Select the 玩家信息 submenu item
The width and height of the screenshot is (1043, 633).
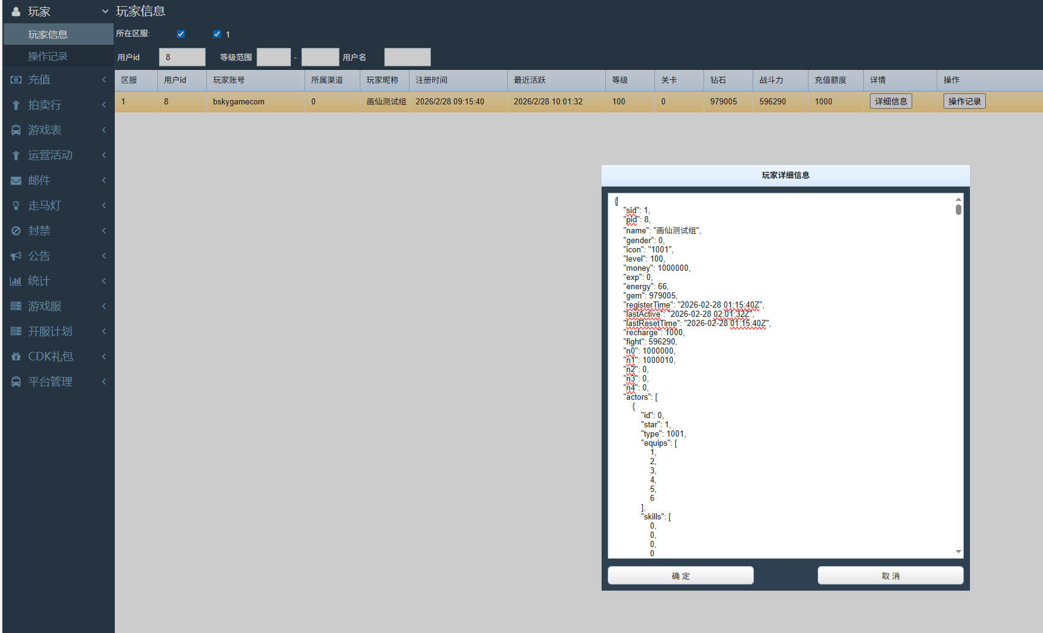pyautogui.click(x=48, y=34)
